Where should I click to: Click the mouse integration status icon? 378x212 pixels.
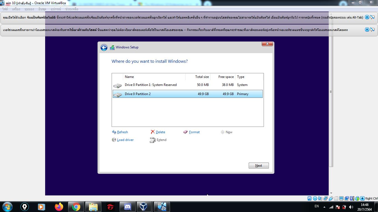coord(357,198)
